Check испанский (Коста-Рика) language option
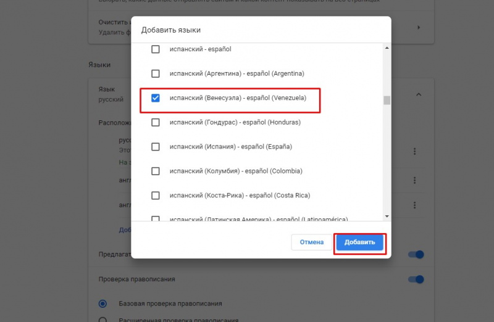 [156, 196]
